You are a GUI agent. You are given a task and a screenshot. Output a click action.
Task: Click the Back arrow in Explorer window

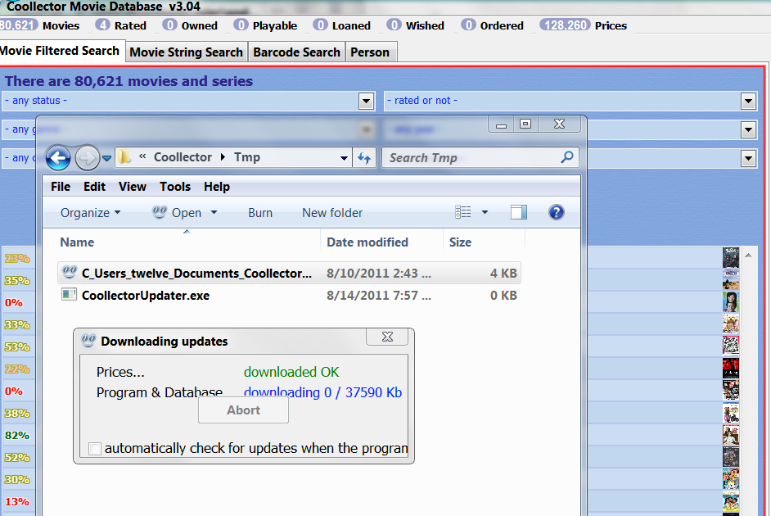[x=58, y=158]
